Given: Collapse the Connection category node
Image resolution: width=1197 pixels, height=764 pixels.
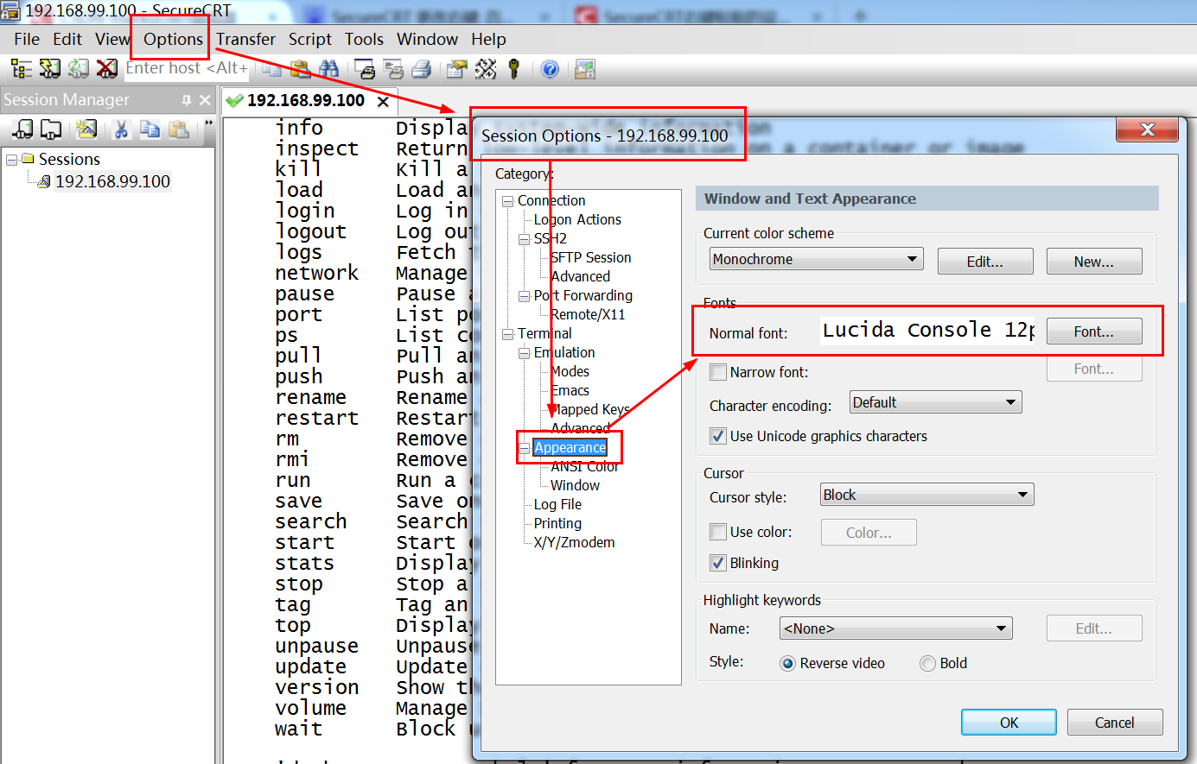Looking at the screenshot, I should (508, 201).
